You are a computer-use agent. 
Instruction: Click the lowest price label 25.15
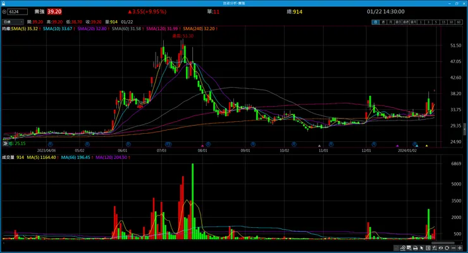tap(17, 143)
